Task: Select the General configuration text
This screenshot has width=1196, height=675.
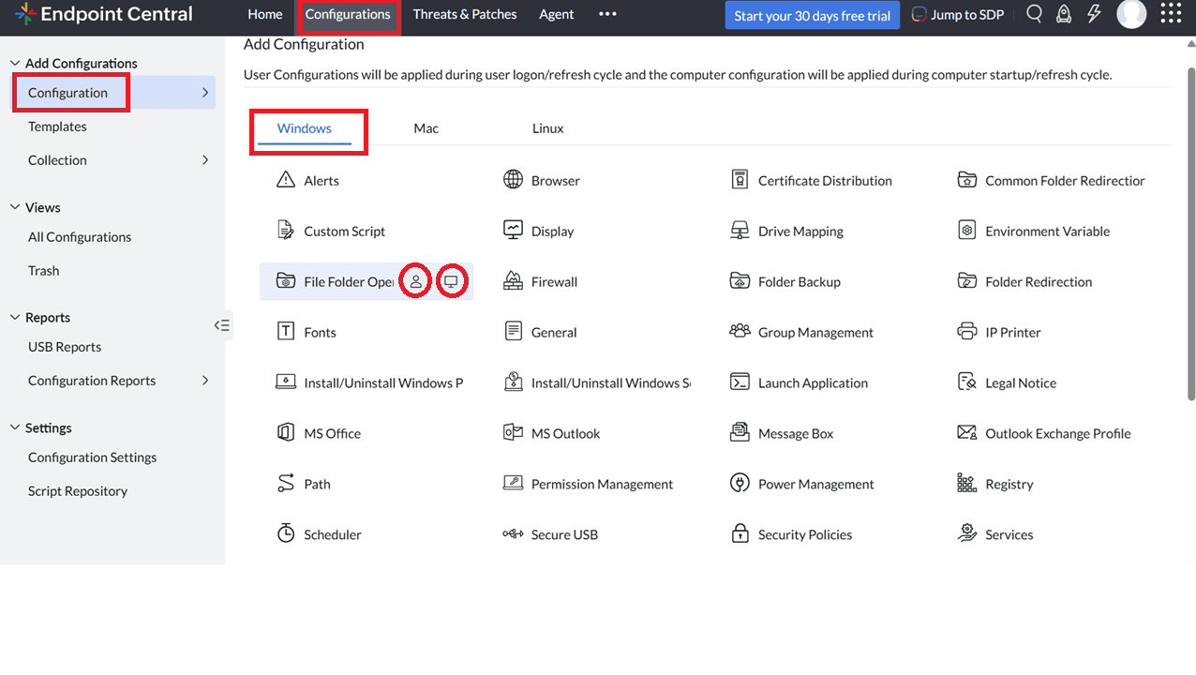Action: pos(554,332)
